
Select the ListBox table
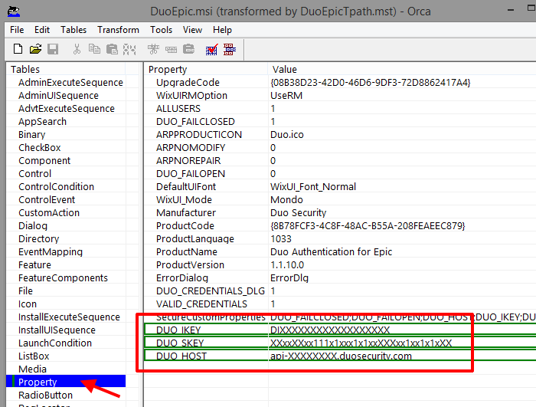pos(34,356)
